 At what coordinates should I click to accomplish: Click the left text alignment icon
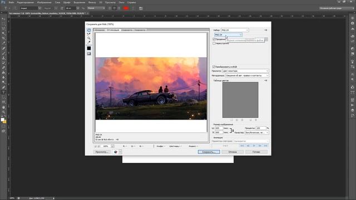110,8
